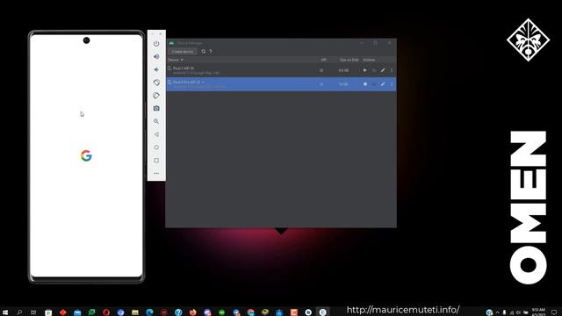Select the Pixel 2 device row

tap(281, 70)
